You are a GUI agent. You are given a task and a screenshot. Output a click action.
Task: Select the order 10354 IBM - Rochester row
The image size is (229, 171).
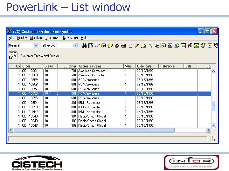tap(110, 103)
